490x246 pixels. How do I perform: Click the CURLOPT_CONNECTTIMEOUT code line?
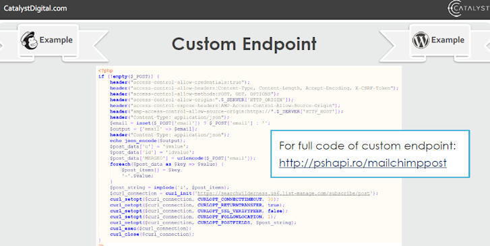[x=194, y=199]
